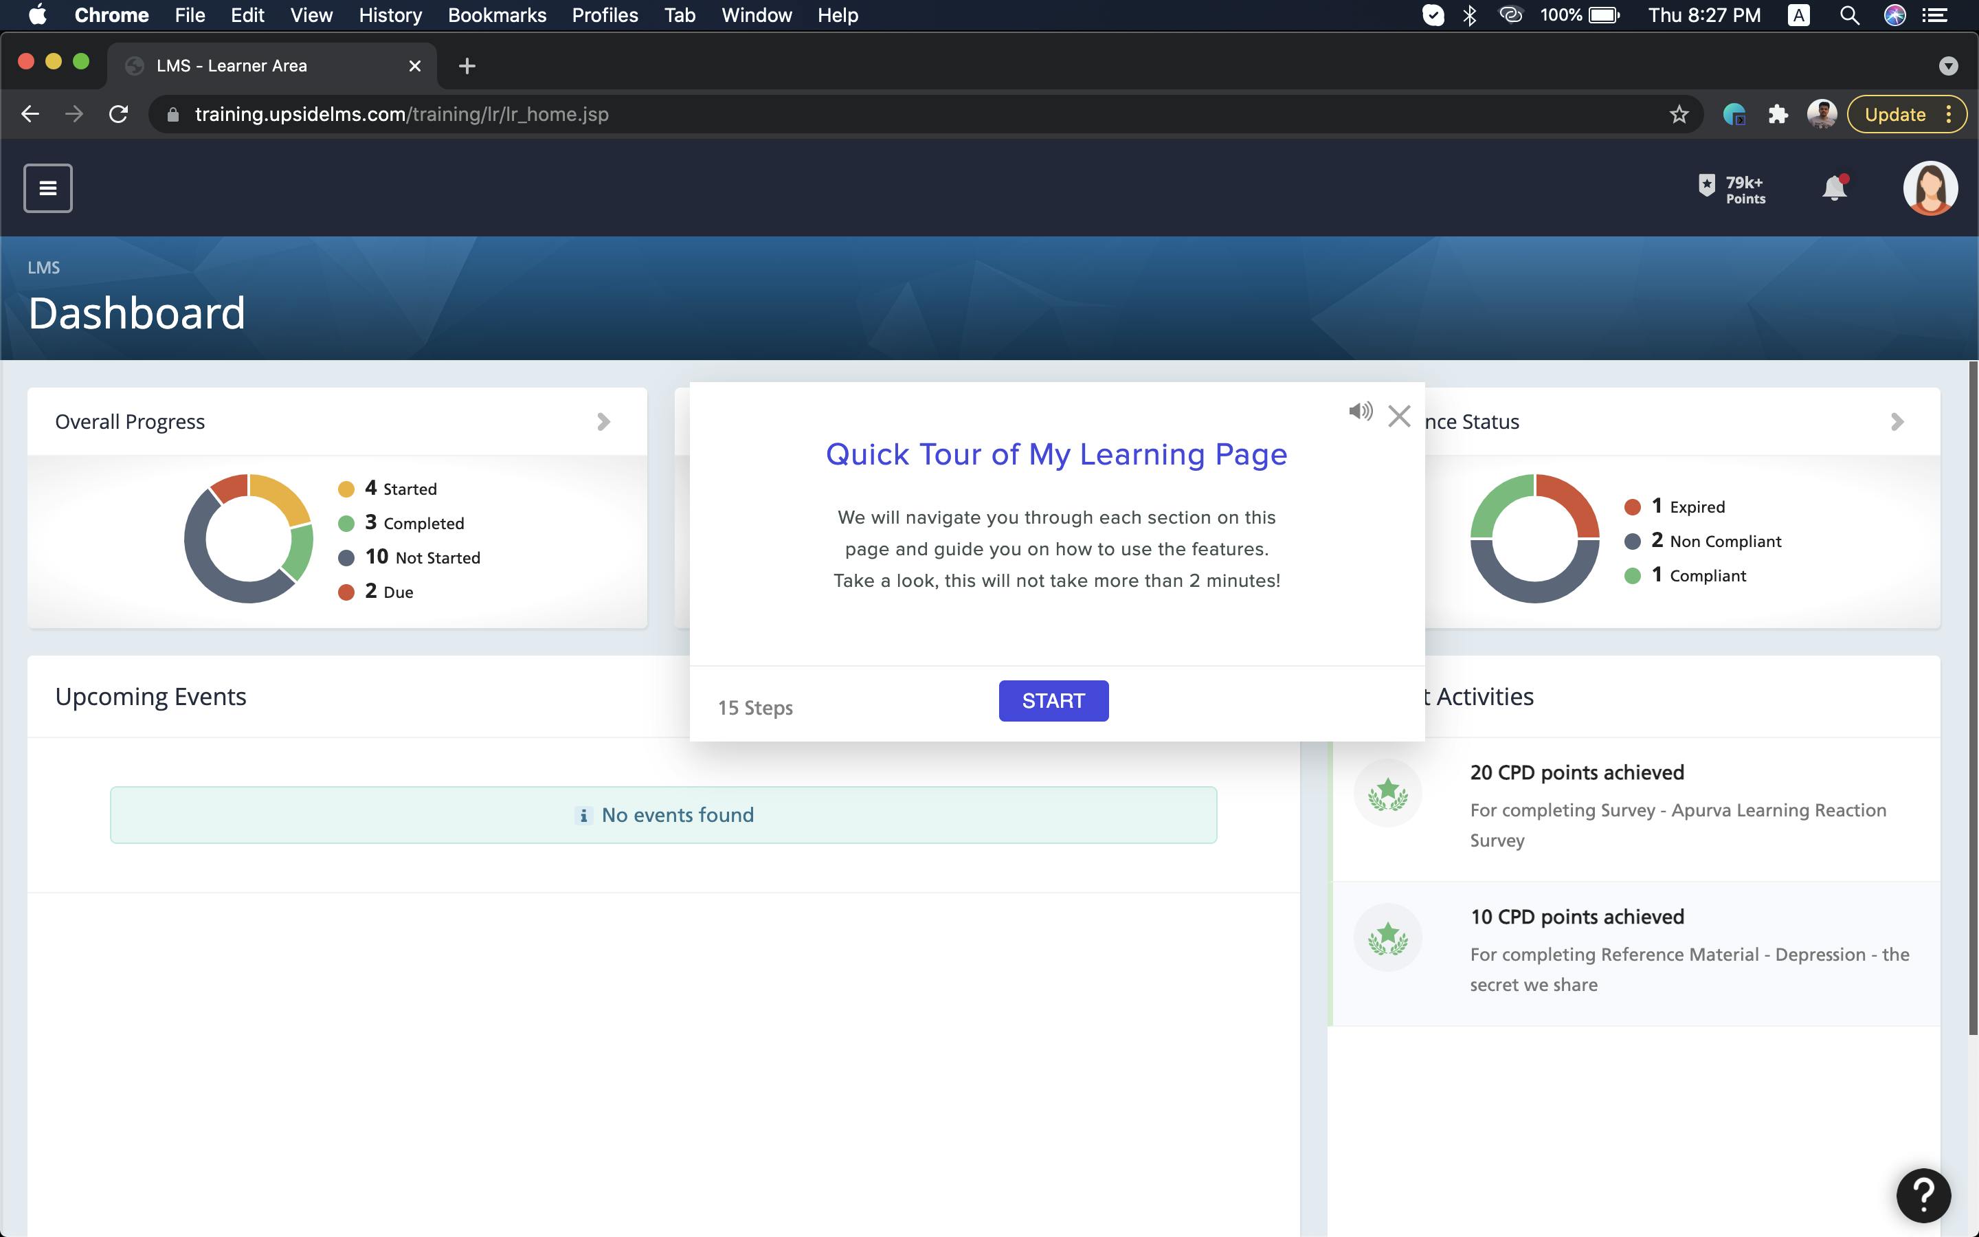Dismiss the Quick Tour dialog
Viewport: 1979px width, 1237px height.
[x=1399, y=416]
